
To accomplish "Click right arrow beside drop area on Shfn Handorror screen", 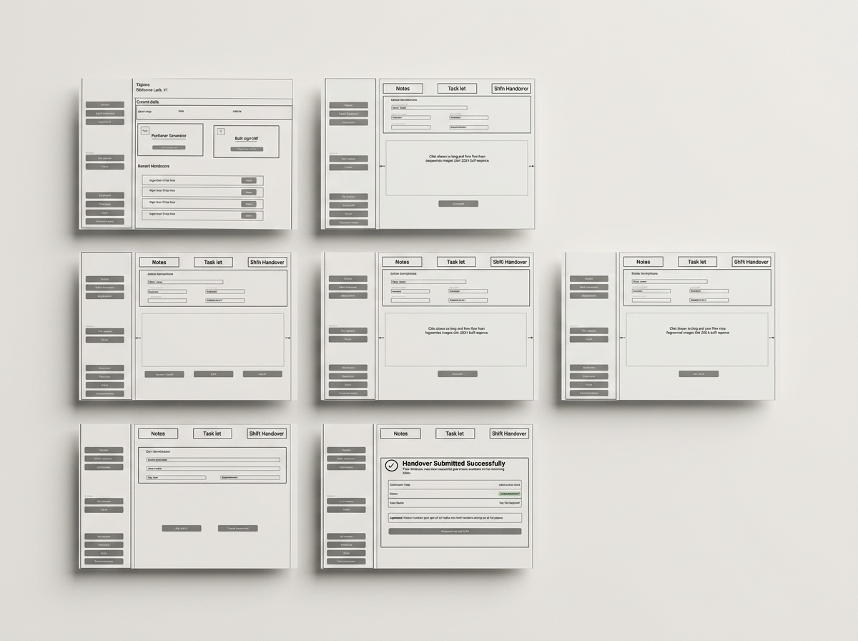I will pos(531,166).
